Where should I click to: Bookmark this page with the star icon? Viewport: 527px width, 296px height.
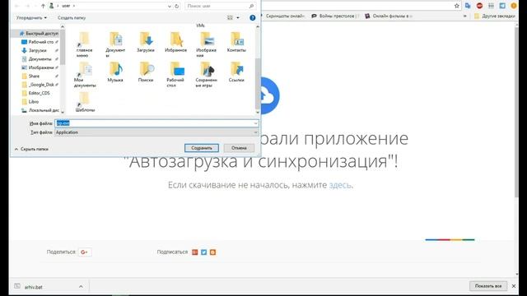pyautogui.click(x=456, y=6)
